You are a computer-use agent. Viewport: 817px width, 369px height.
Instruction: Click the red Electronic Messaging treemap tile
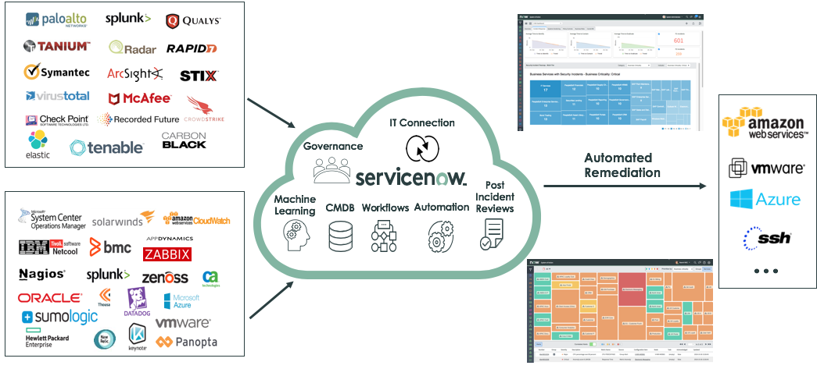coord(632,289)
